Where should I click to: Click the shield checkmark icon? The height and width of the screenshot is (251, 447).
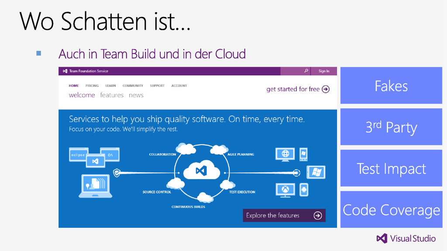[117, 173]
